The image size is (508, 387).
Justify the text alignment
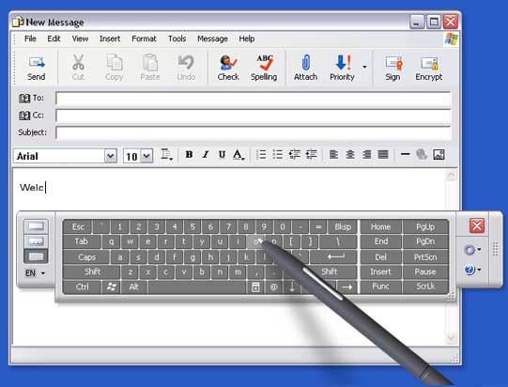click(x=383, y=155)
